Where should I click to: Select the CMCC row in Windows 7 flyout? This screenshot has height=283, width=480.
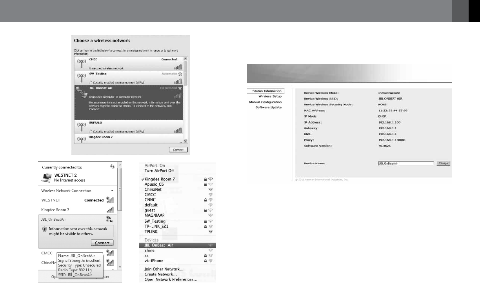coord(78,253)
